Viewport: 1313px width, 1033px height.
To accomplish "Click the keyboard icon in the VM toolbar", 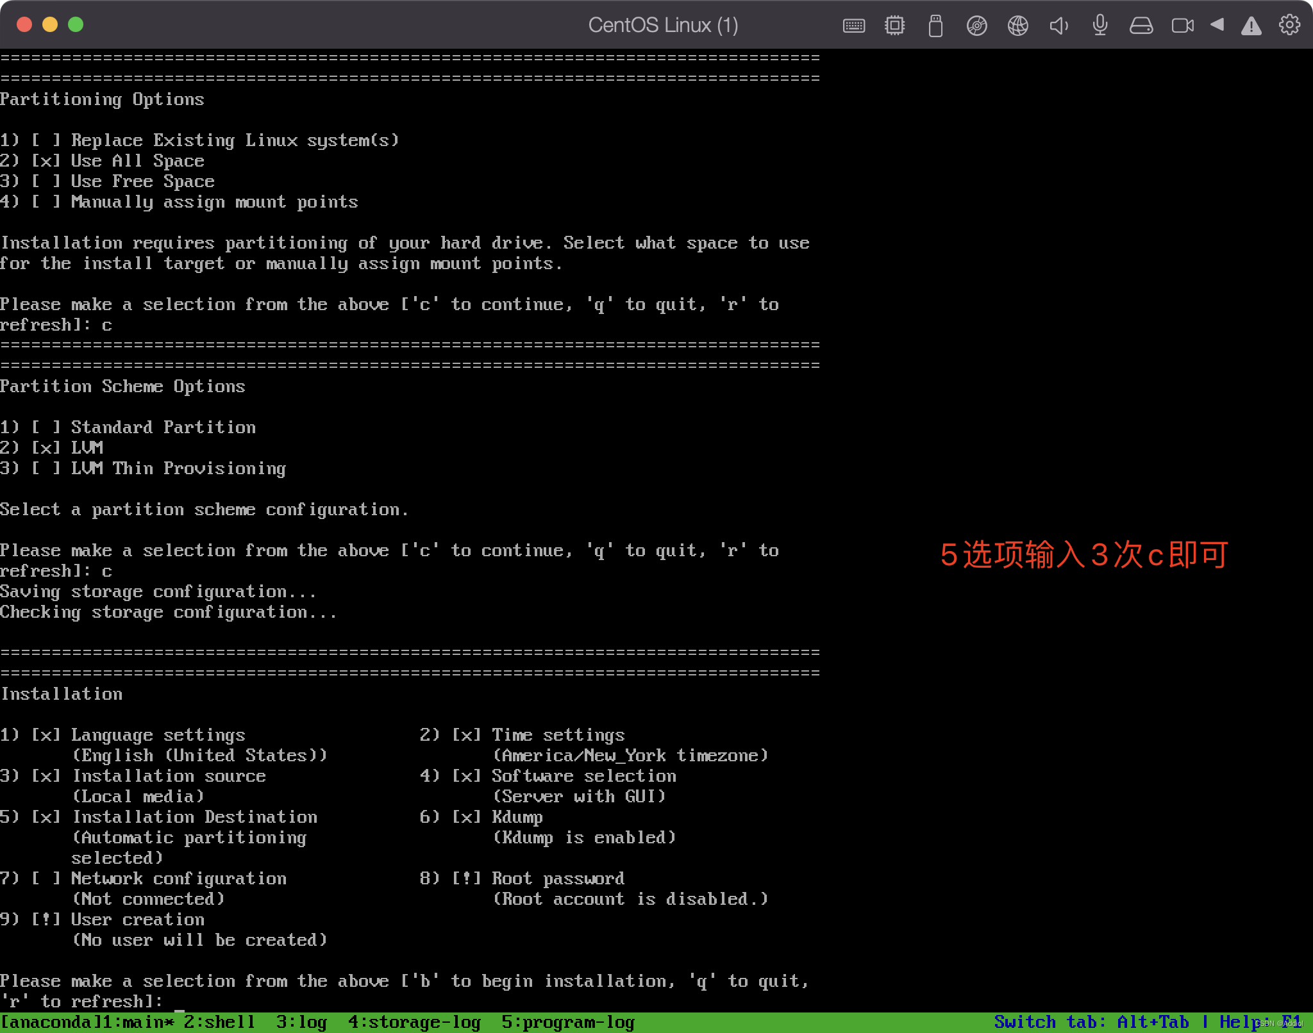I will [x=853, y=26].
